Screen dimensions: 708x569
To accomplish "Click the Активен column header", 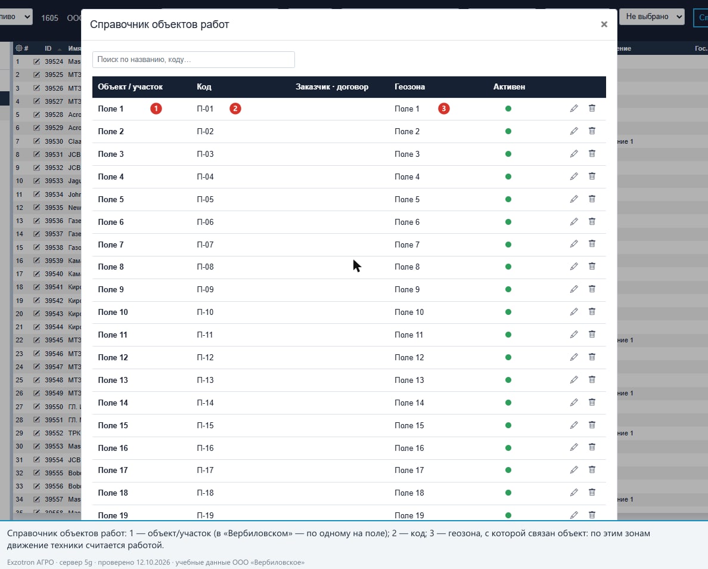I will [x=510, y=86].
